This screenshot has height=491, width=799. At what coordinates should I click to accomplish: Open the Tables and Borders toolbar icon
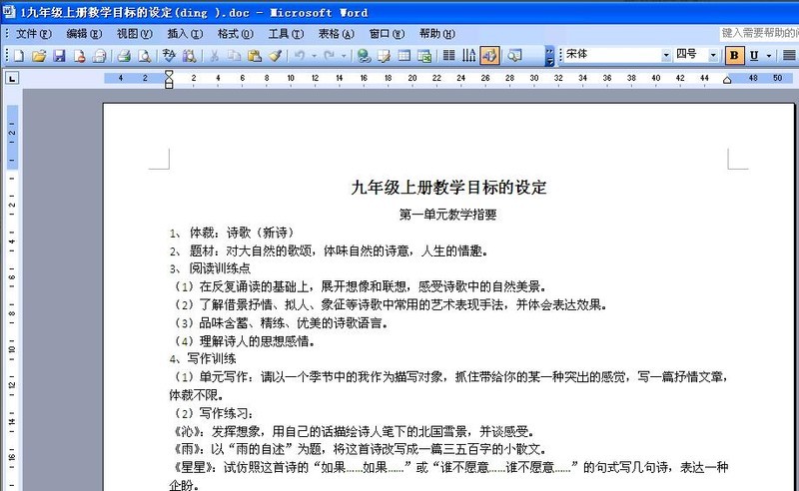[384, 56]
